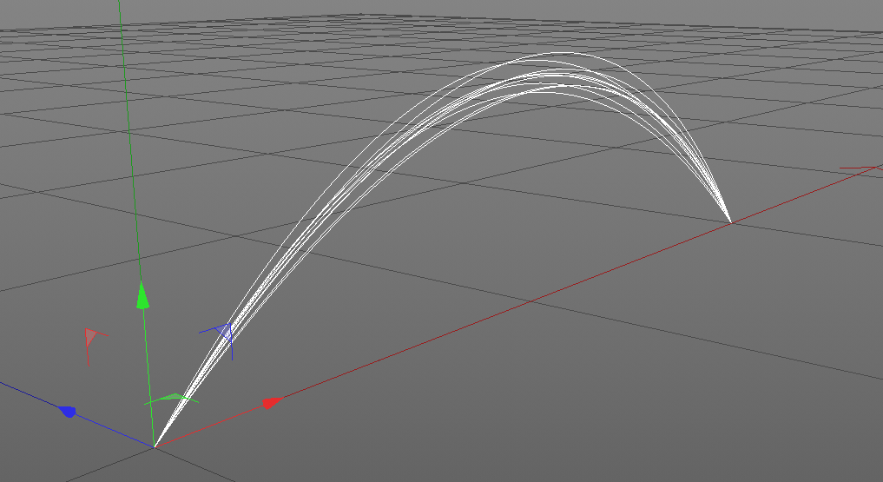Select the blue Z-axis arrow handle

tap(68, 412)
